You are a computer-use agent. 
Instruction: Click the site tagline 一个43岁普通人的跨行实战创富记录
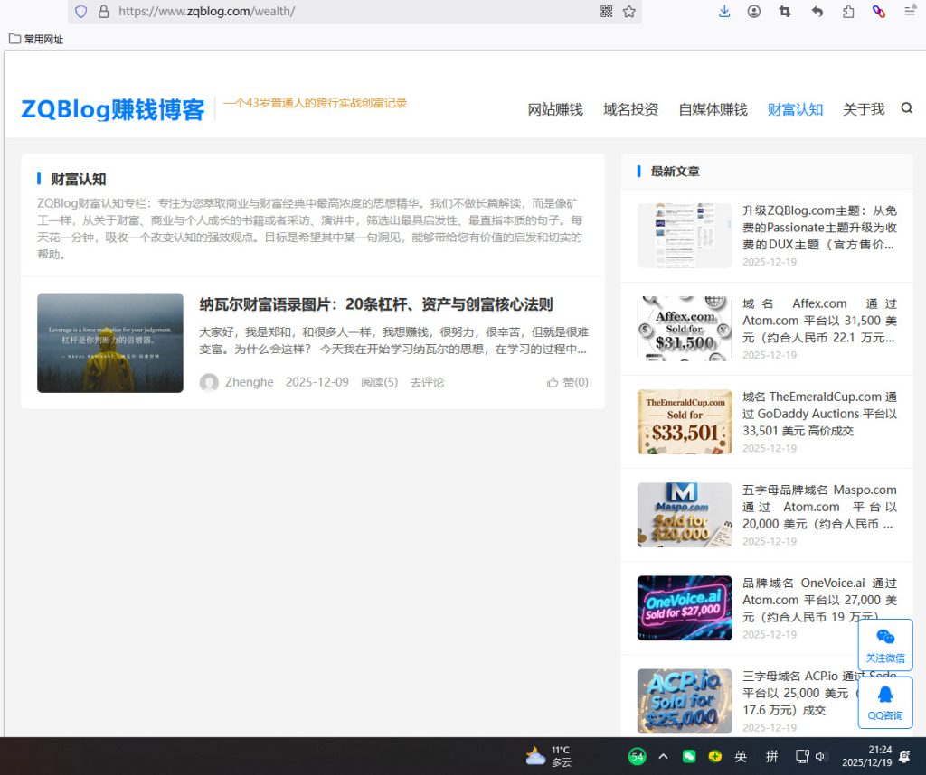[x=316, y=103]
